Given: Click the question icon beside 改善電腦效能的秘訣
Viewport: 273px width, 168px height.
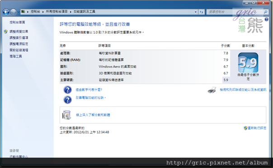Looking at the screenshot, I should (67, 100).
